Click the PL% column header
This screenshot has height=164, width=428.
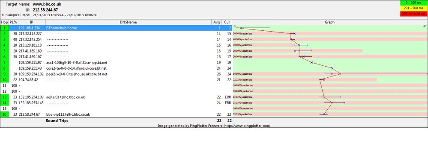coord(13,22)
